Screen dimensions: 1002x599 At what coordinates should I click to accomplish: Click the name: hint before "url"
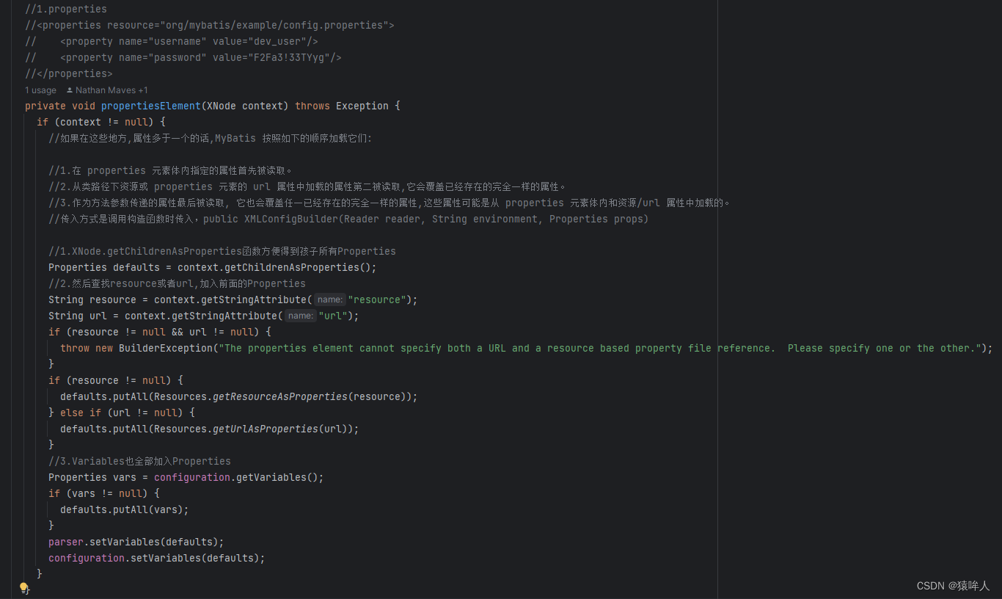coord(301,316)
